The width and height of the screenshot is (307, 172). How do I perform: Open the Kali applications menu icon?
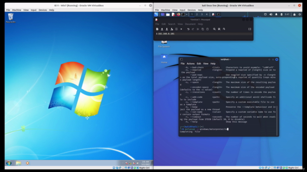pyautogui.click(x=156, y=14)
